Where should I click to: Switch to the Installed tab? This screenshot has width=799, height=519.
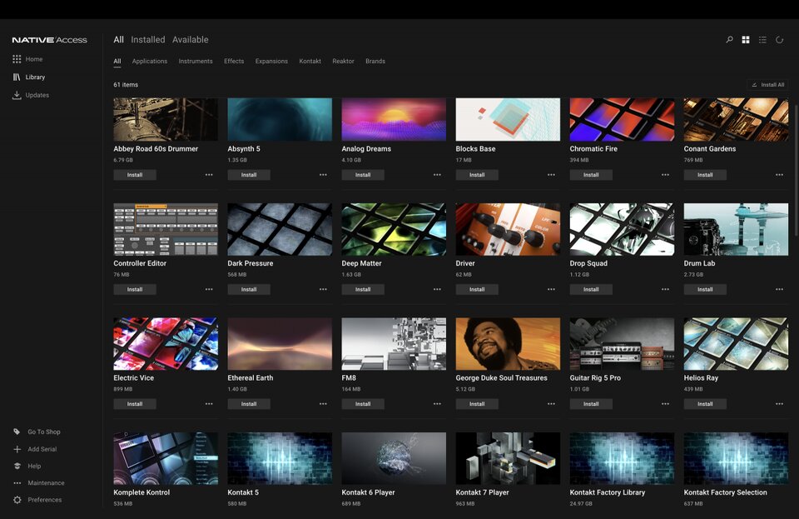point(147,39)
